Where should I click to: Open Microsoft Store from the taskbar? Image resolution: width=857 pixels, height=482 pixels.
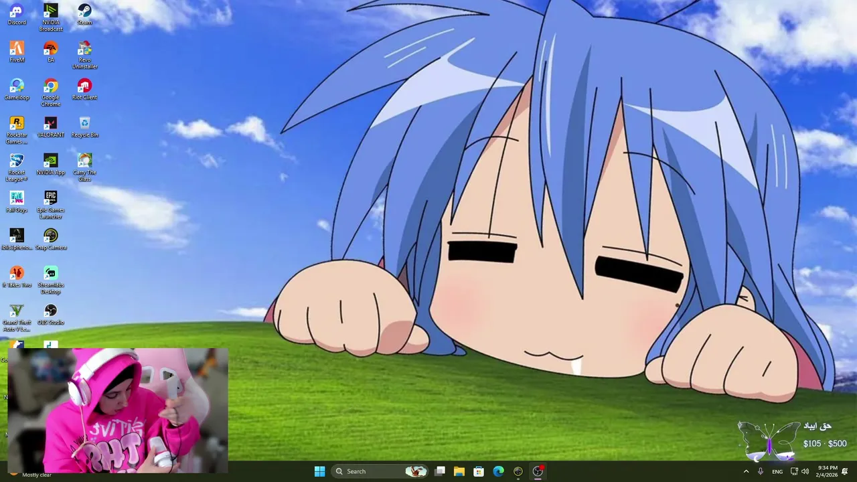(479, 471)
